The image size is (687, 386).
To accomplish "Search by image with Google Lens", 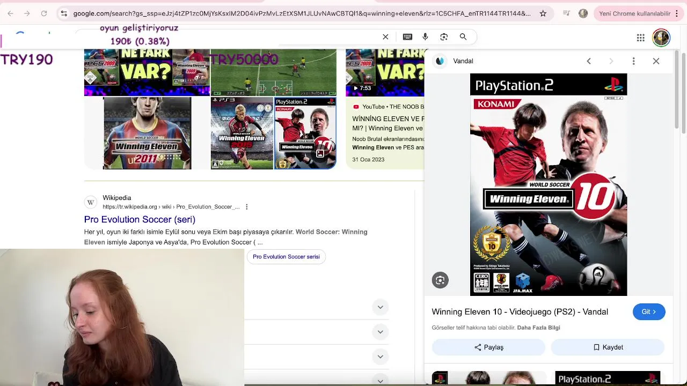I will (x=444, y=37).
